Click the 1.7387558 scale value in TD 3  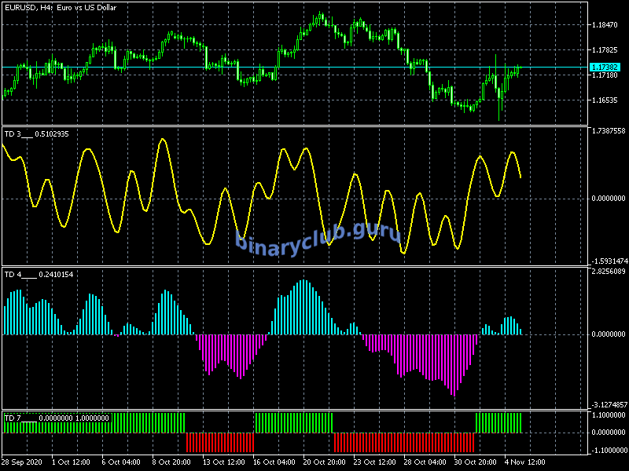(x=607, y=130)
